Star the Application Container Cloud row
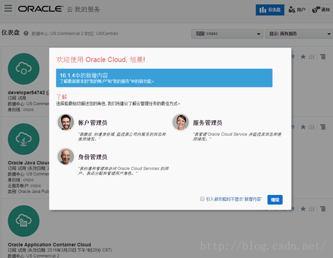This screenshot has height=258, width=333. pos(303,209)
